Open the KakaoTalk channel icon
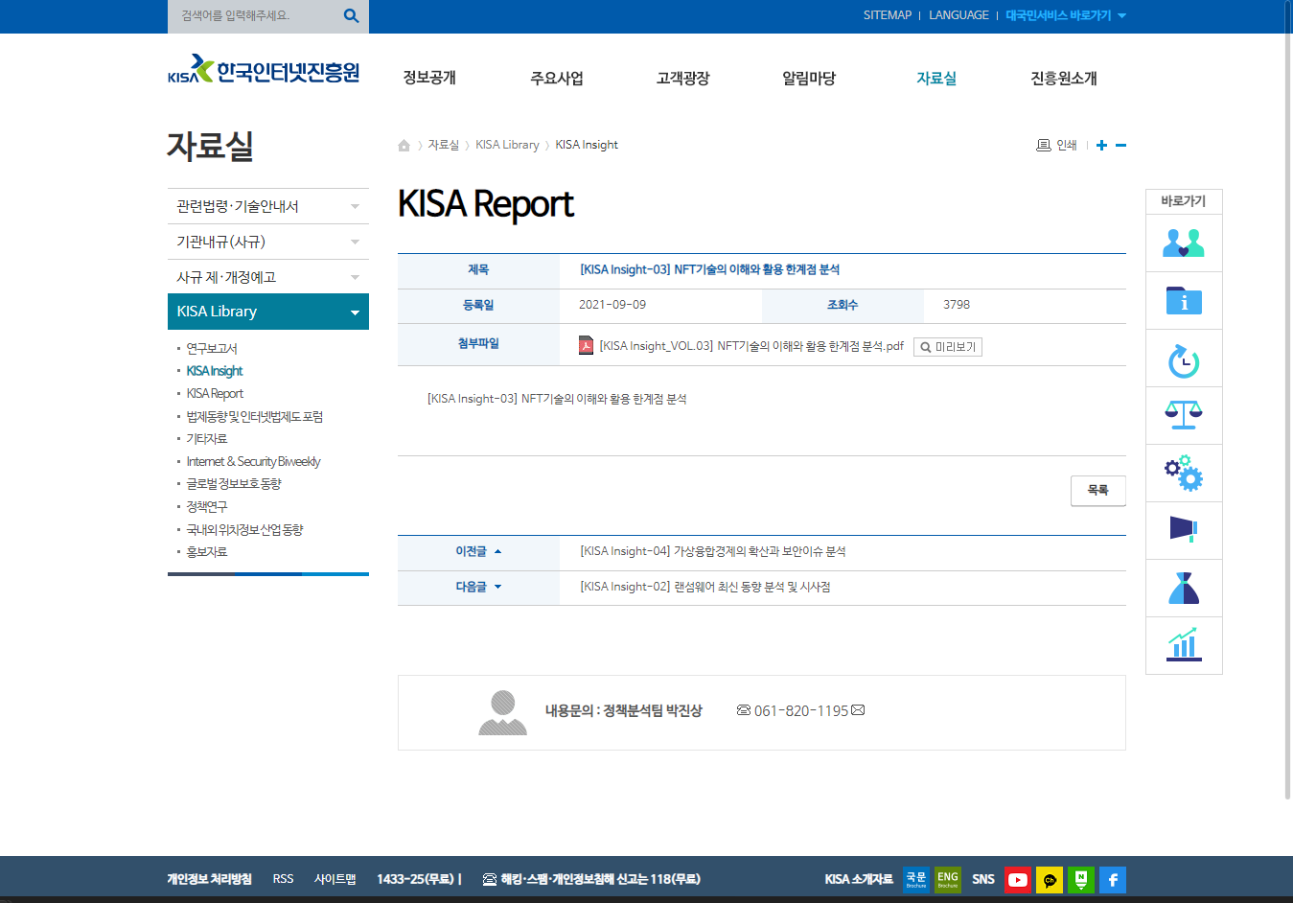Viewport: 1293px width, 903px height. (x=1050, y=880)
